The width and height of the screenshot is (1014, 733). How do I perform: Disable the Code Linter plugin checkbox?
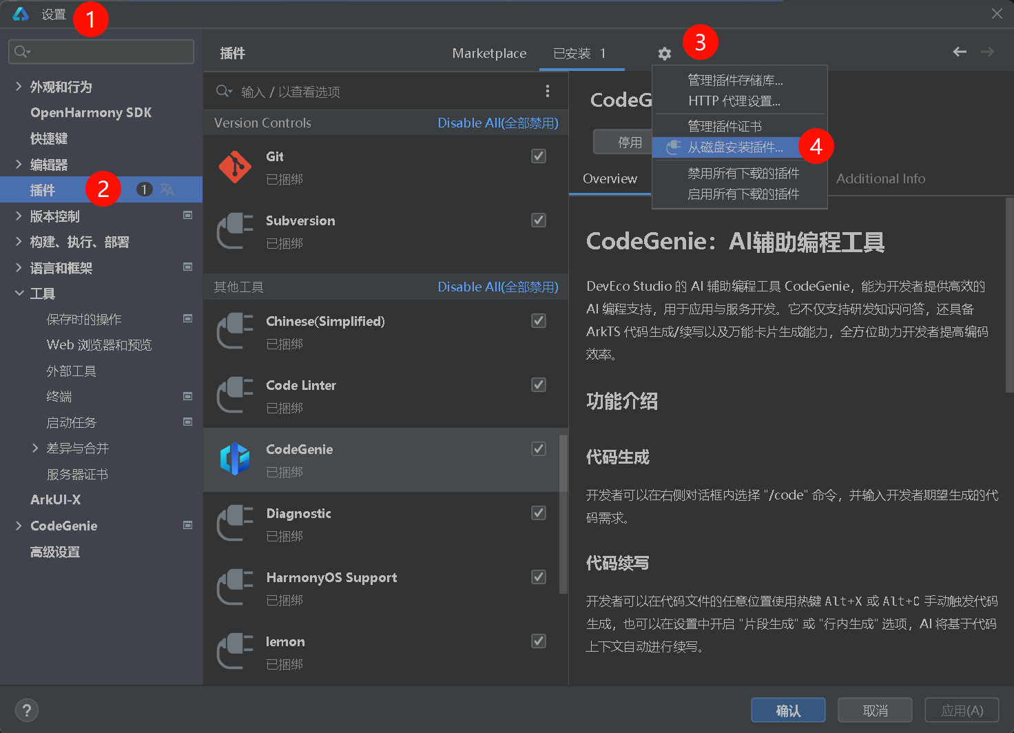(539, 385)
